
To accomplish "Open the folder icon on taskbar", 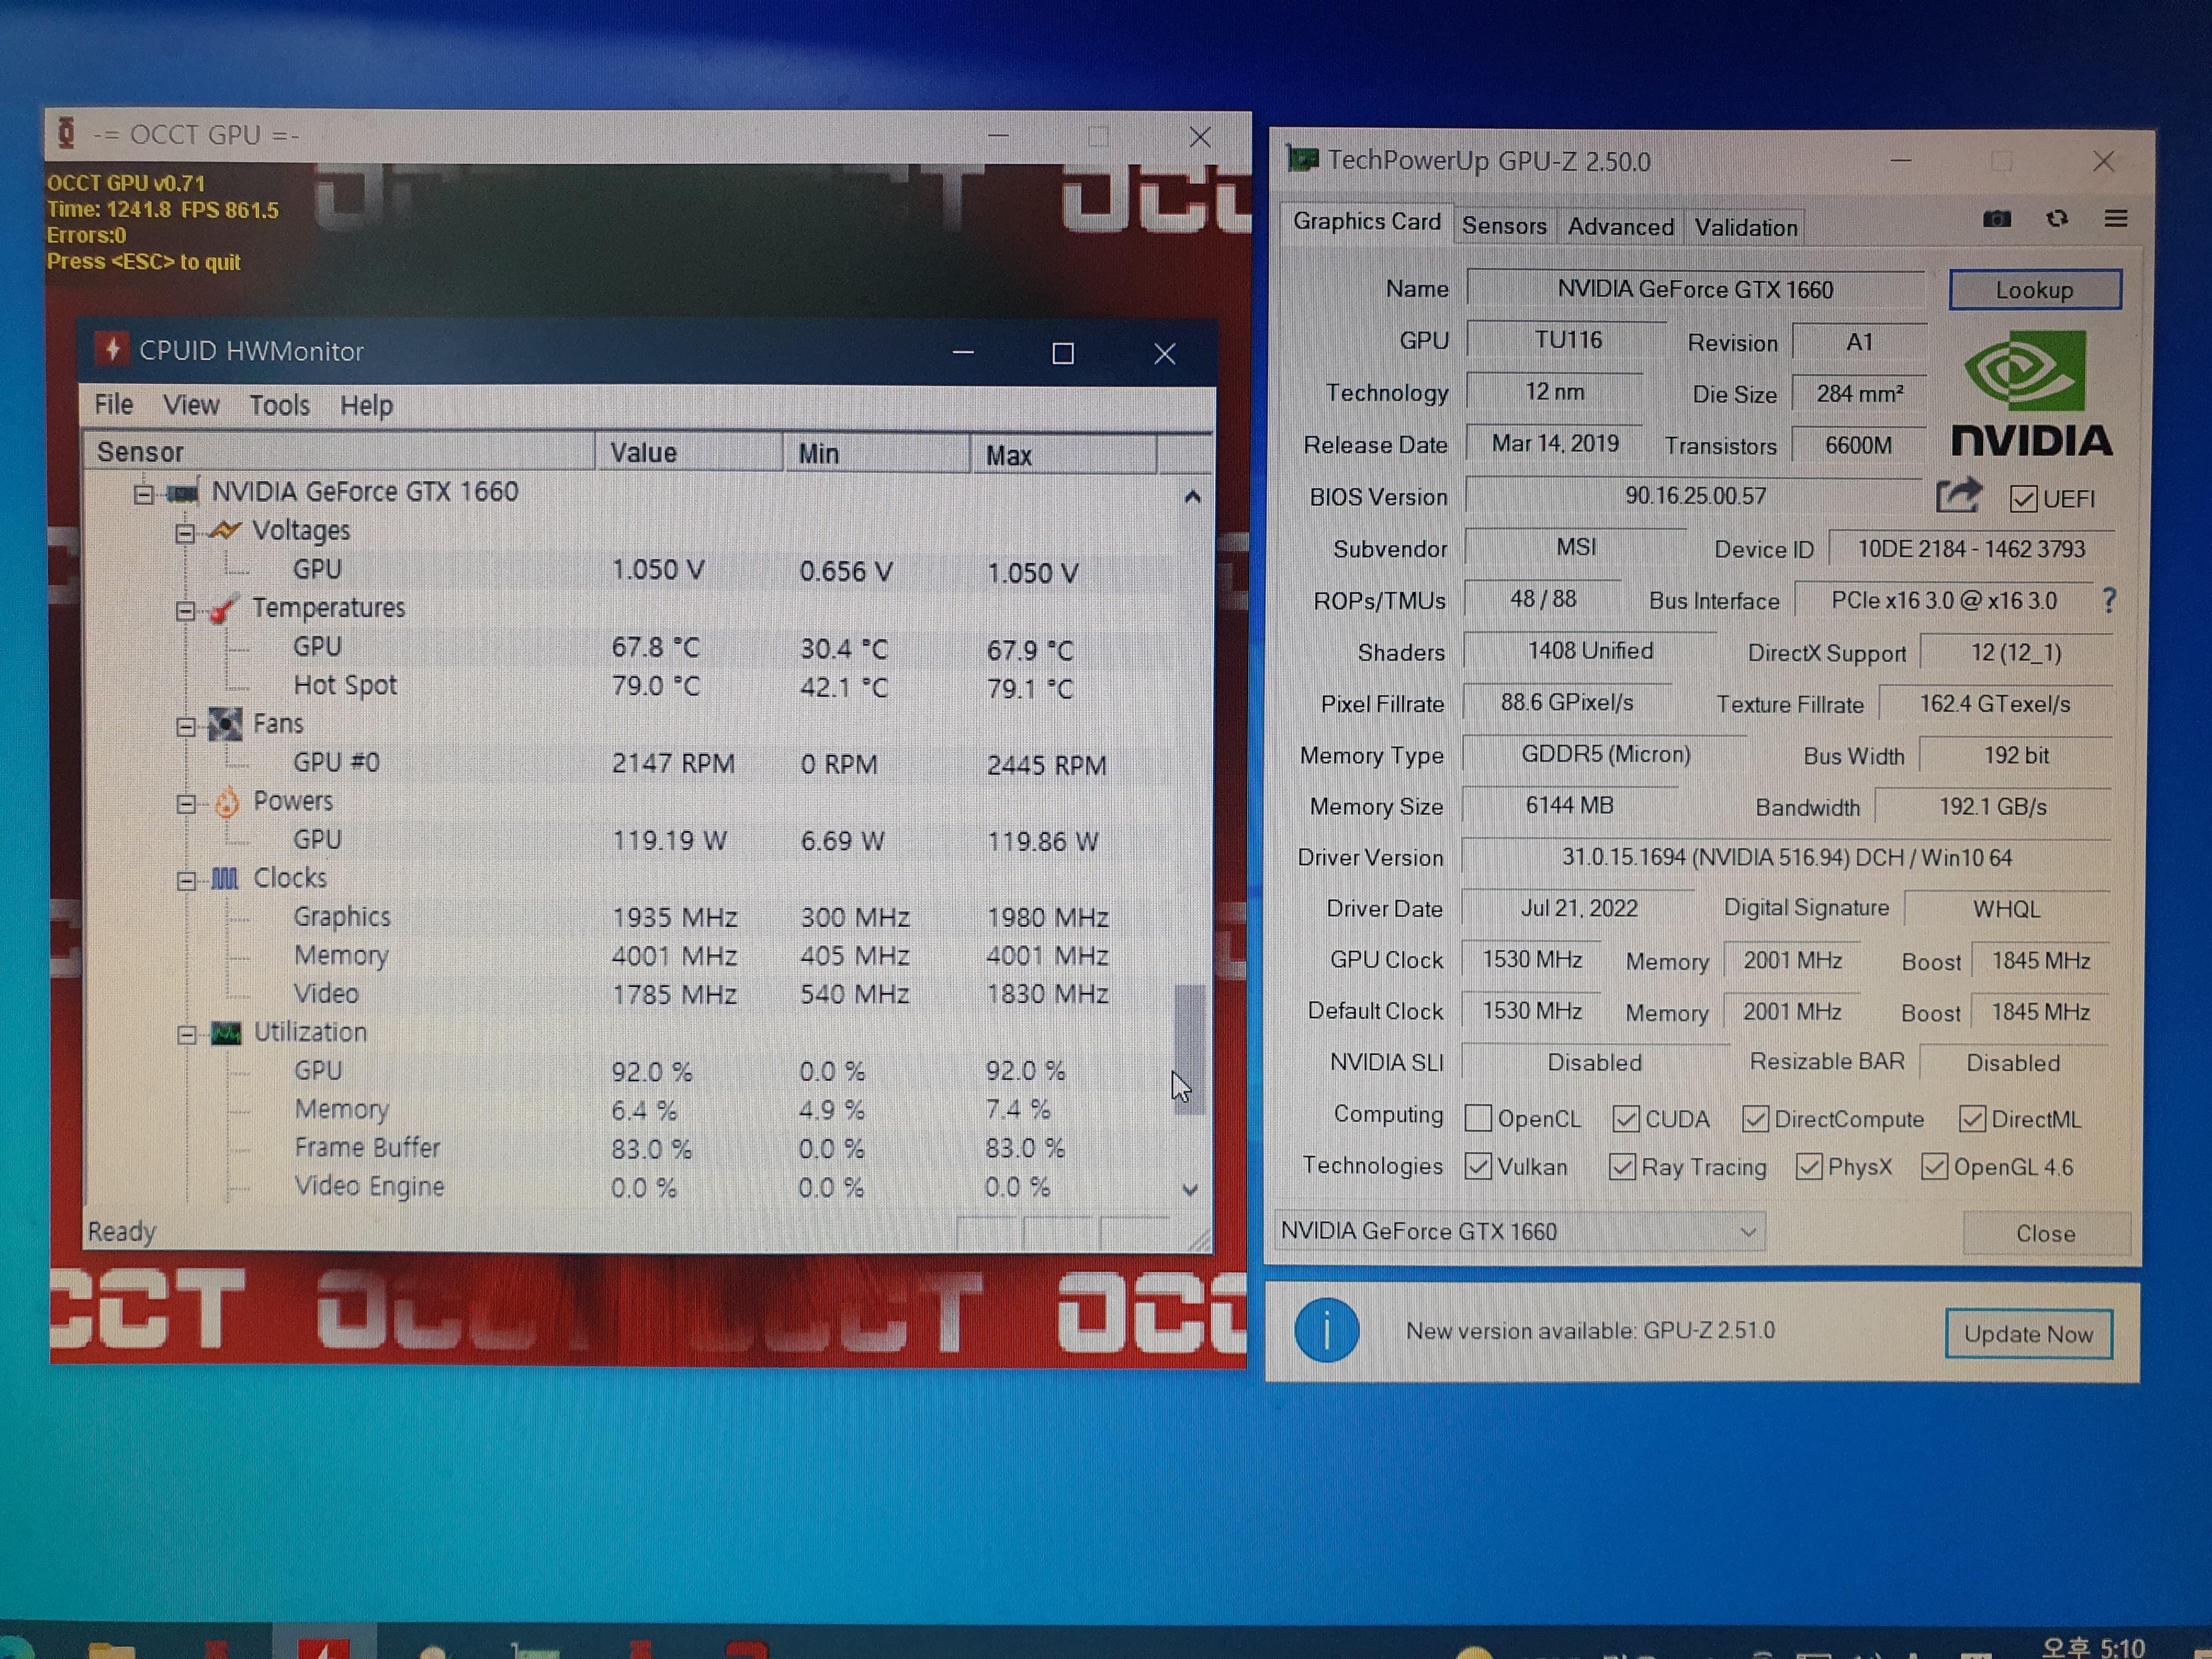I will (x=111, y=1648).
